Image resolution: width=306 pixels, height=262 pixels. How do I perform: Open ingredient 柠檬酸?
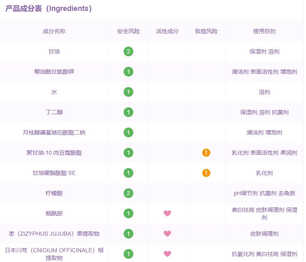point(54,194)
